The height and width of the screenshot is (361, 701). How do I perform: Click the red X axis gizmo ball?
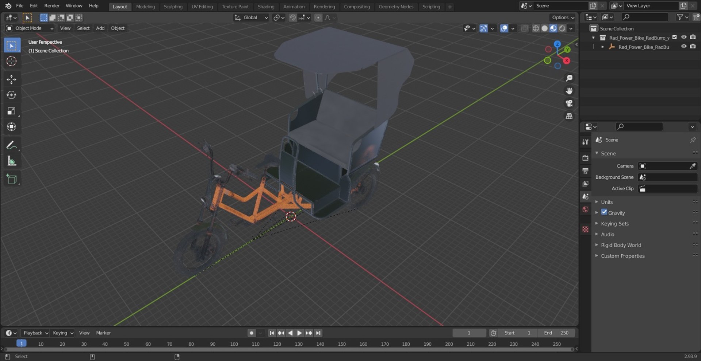tap(567, 61)
